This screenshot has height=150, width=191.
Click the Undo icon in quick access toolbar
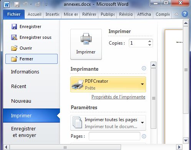[26, 5]
